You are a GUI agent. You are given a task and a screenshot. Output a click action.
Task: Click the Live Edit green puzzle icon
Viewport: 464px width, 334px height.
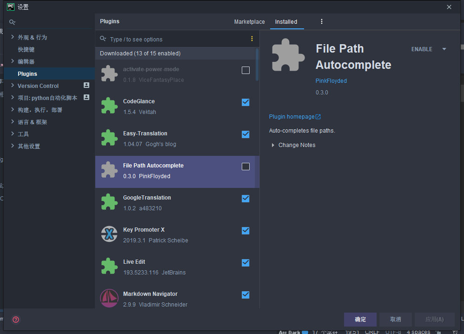click(109, 266)
